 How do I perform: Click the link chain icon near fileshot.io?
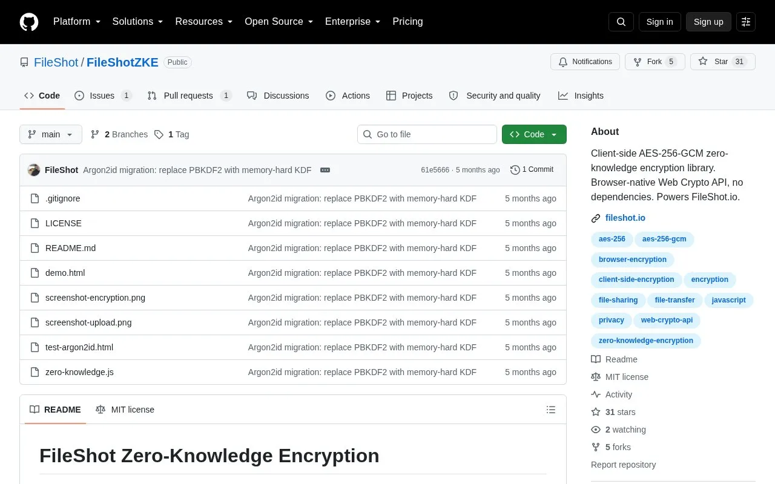tap(596, 218)
